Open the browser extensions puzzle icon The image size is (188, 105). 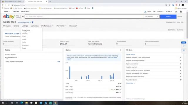(x=179, y=5)
